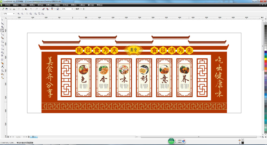Click the Import icon in standard toolbar

click(44, 9)
